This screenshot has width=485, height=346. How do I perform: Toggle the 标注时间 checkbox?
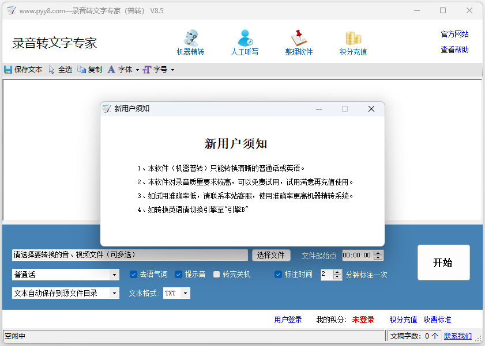[278, 275]
